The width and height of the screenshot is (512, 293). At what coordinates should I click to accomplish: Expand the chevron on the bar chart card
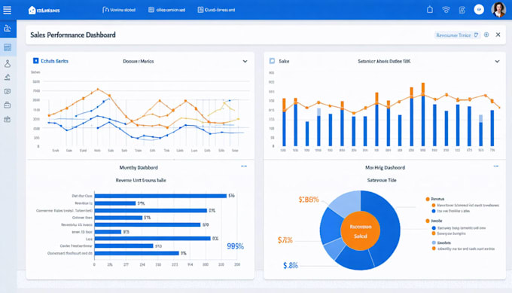497,62
